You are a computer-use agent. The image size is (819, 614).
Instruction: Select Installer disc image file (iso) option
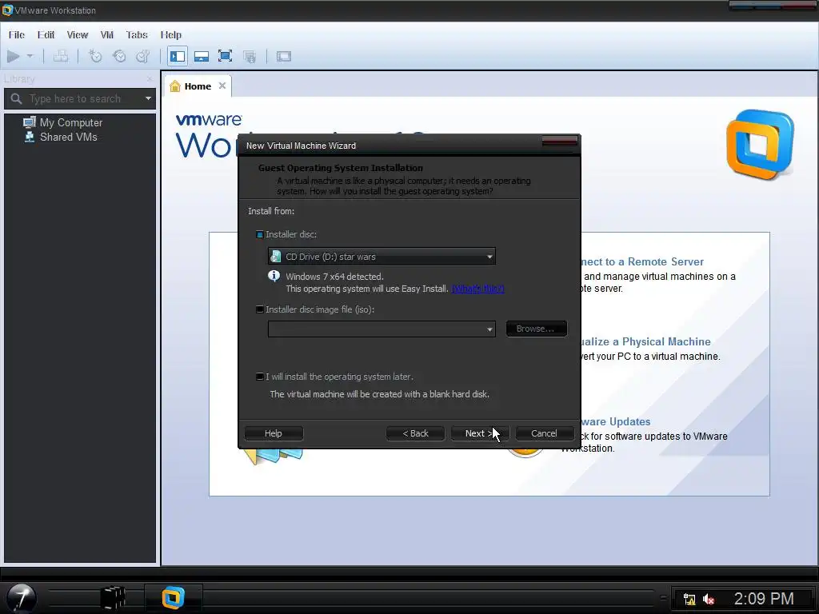coord(260,309)
